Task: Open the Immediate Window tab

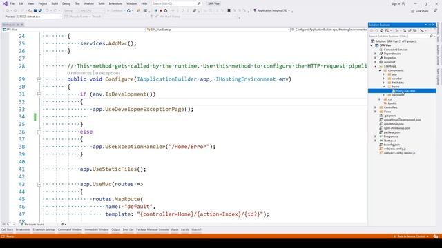Action: click(97, 229)
